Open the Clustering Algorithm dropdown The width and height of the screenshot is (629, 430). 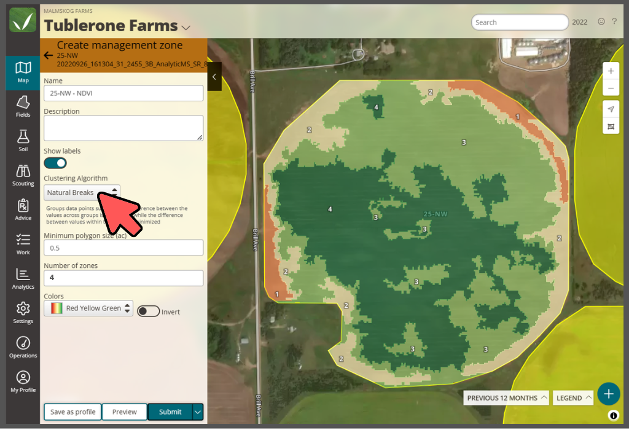(82, 192)
